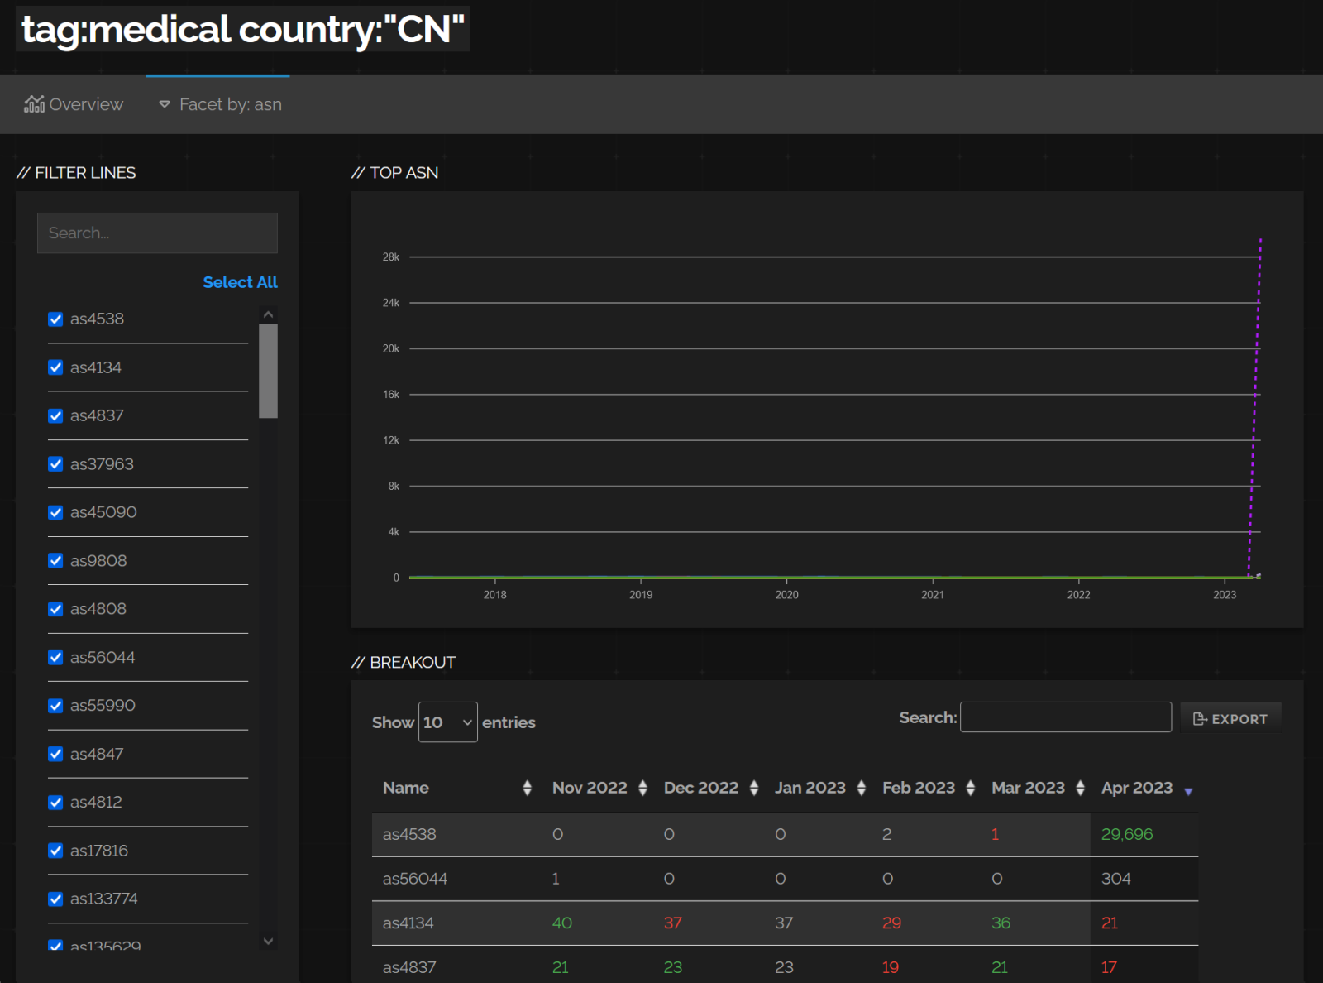Uncheck the as55990 filter checkbox

pos(55,706)
